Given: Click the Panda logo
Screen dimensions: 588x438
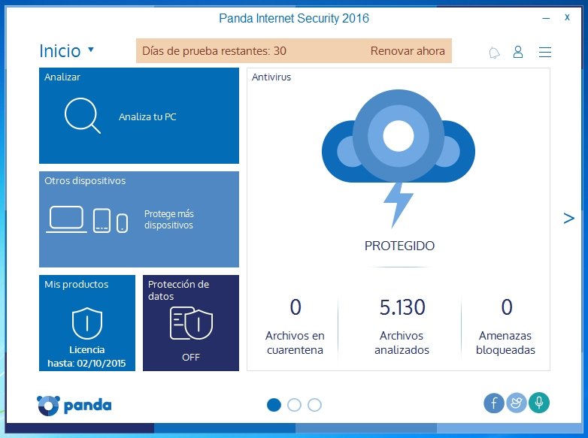Looking at the screenshot, I should point(74,406).
